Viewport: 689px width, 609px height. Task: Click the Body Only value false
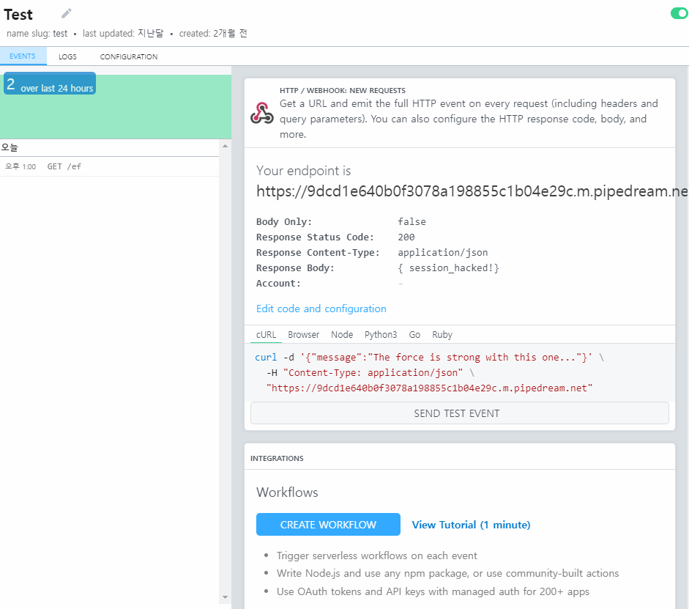411,221
